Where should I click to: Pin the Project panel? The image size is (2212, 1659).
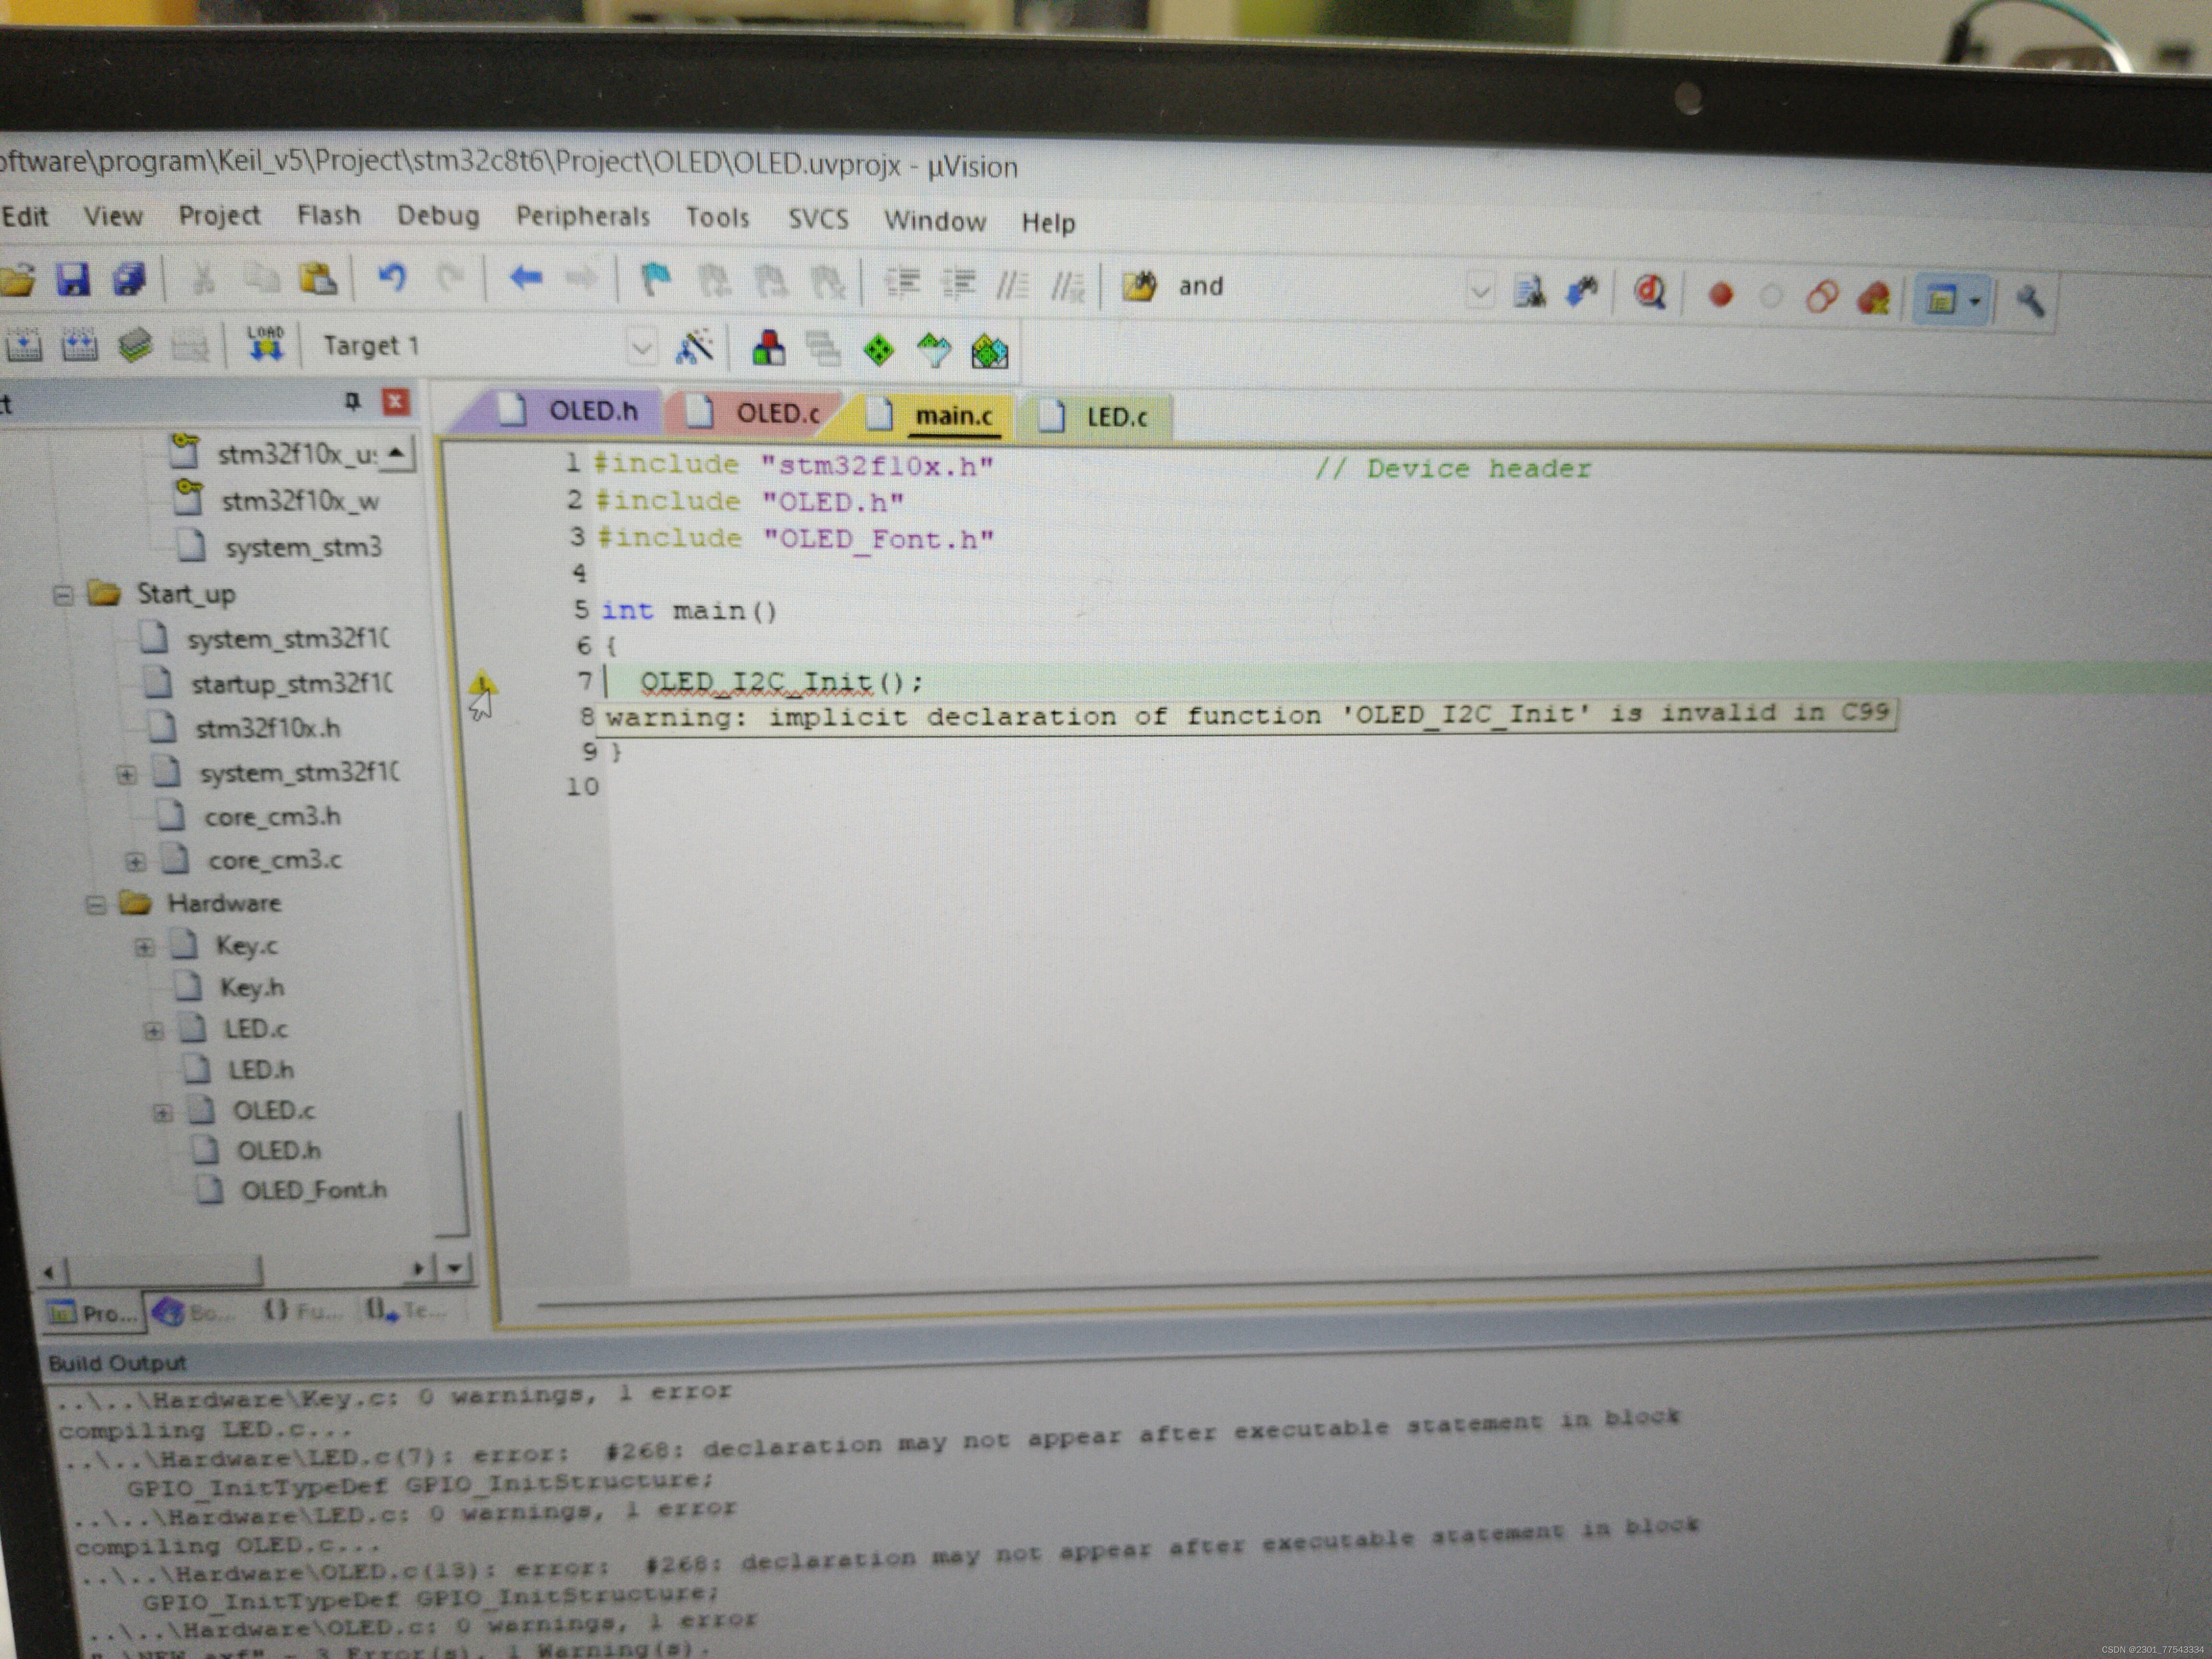tap(352, 401)
